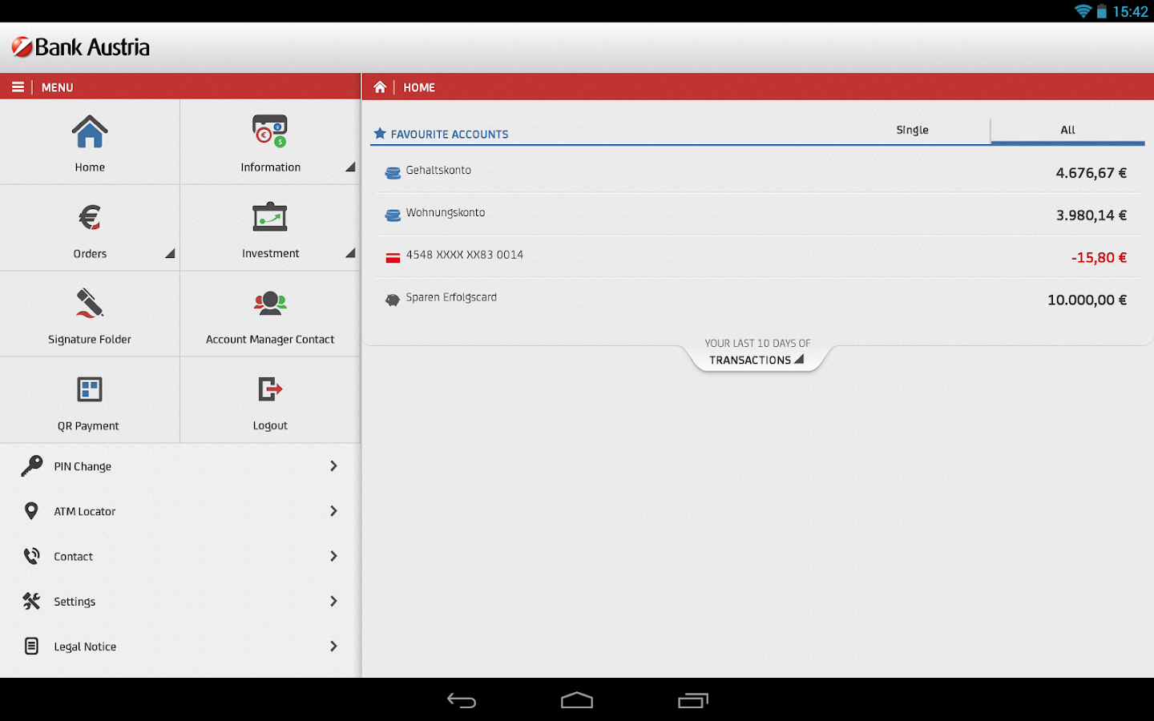The height and width of the screenshot is (721, 1154).
Task: Expand the Information submenu triangle
Action: coord(350,167)
